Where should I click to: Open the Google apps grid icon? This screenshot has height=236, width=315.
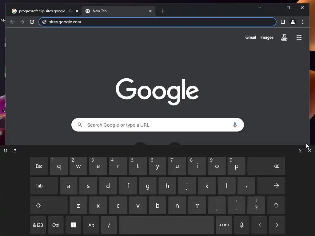click(299, 37)
